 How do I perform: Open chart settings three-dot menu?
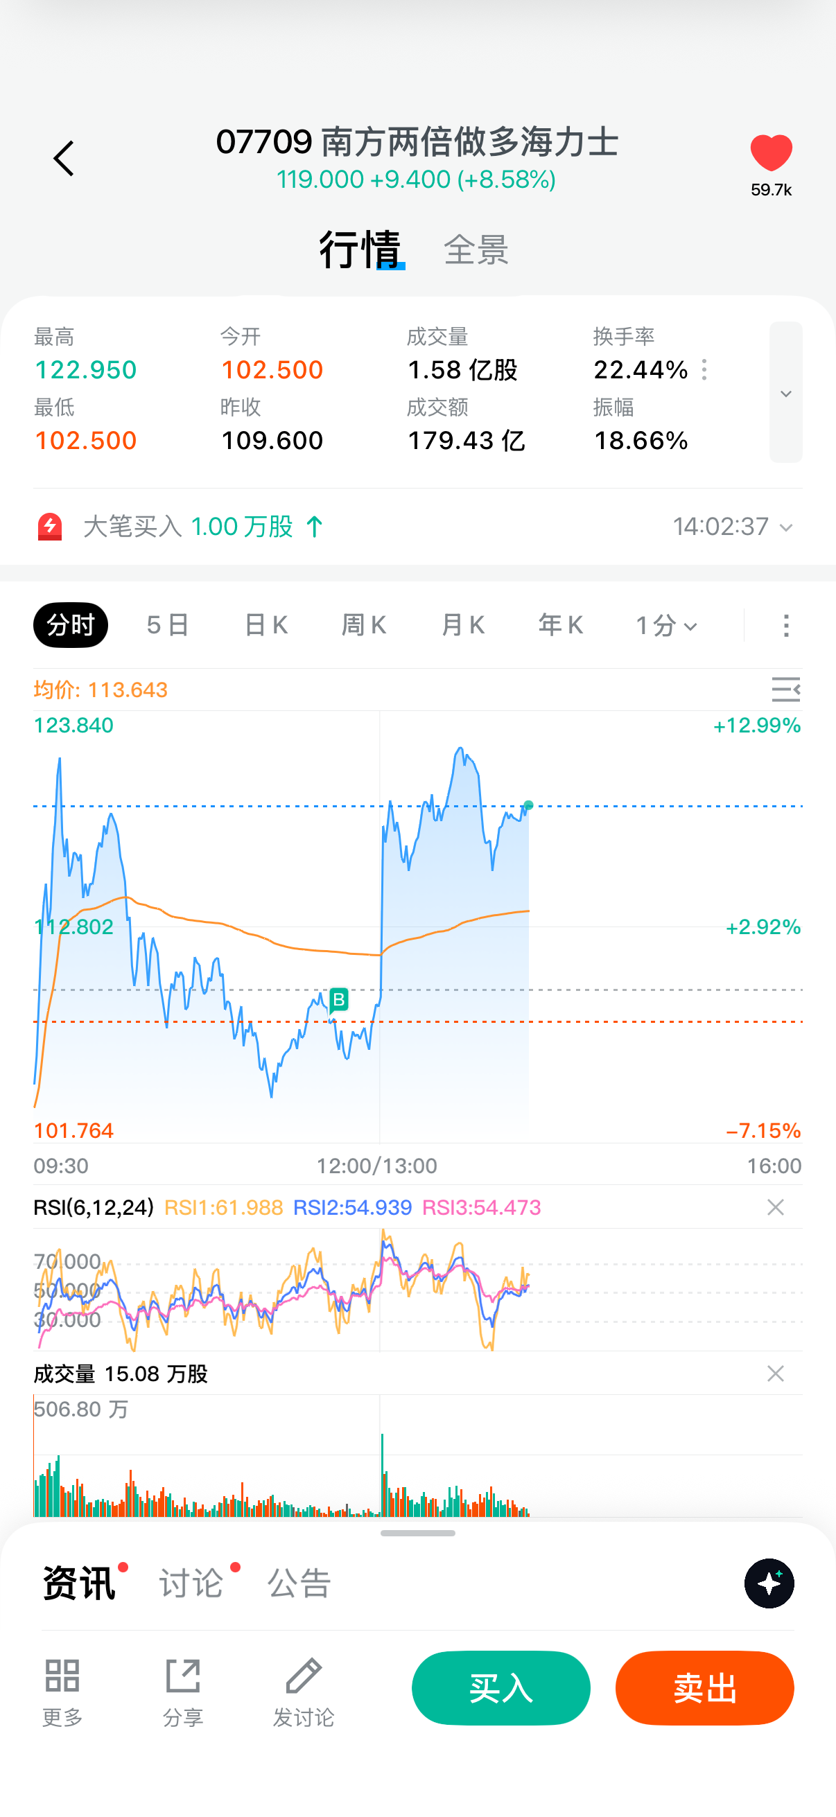[x=786, y=625]
